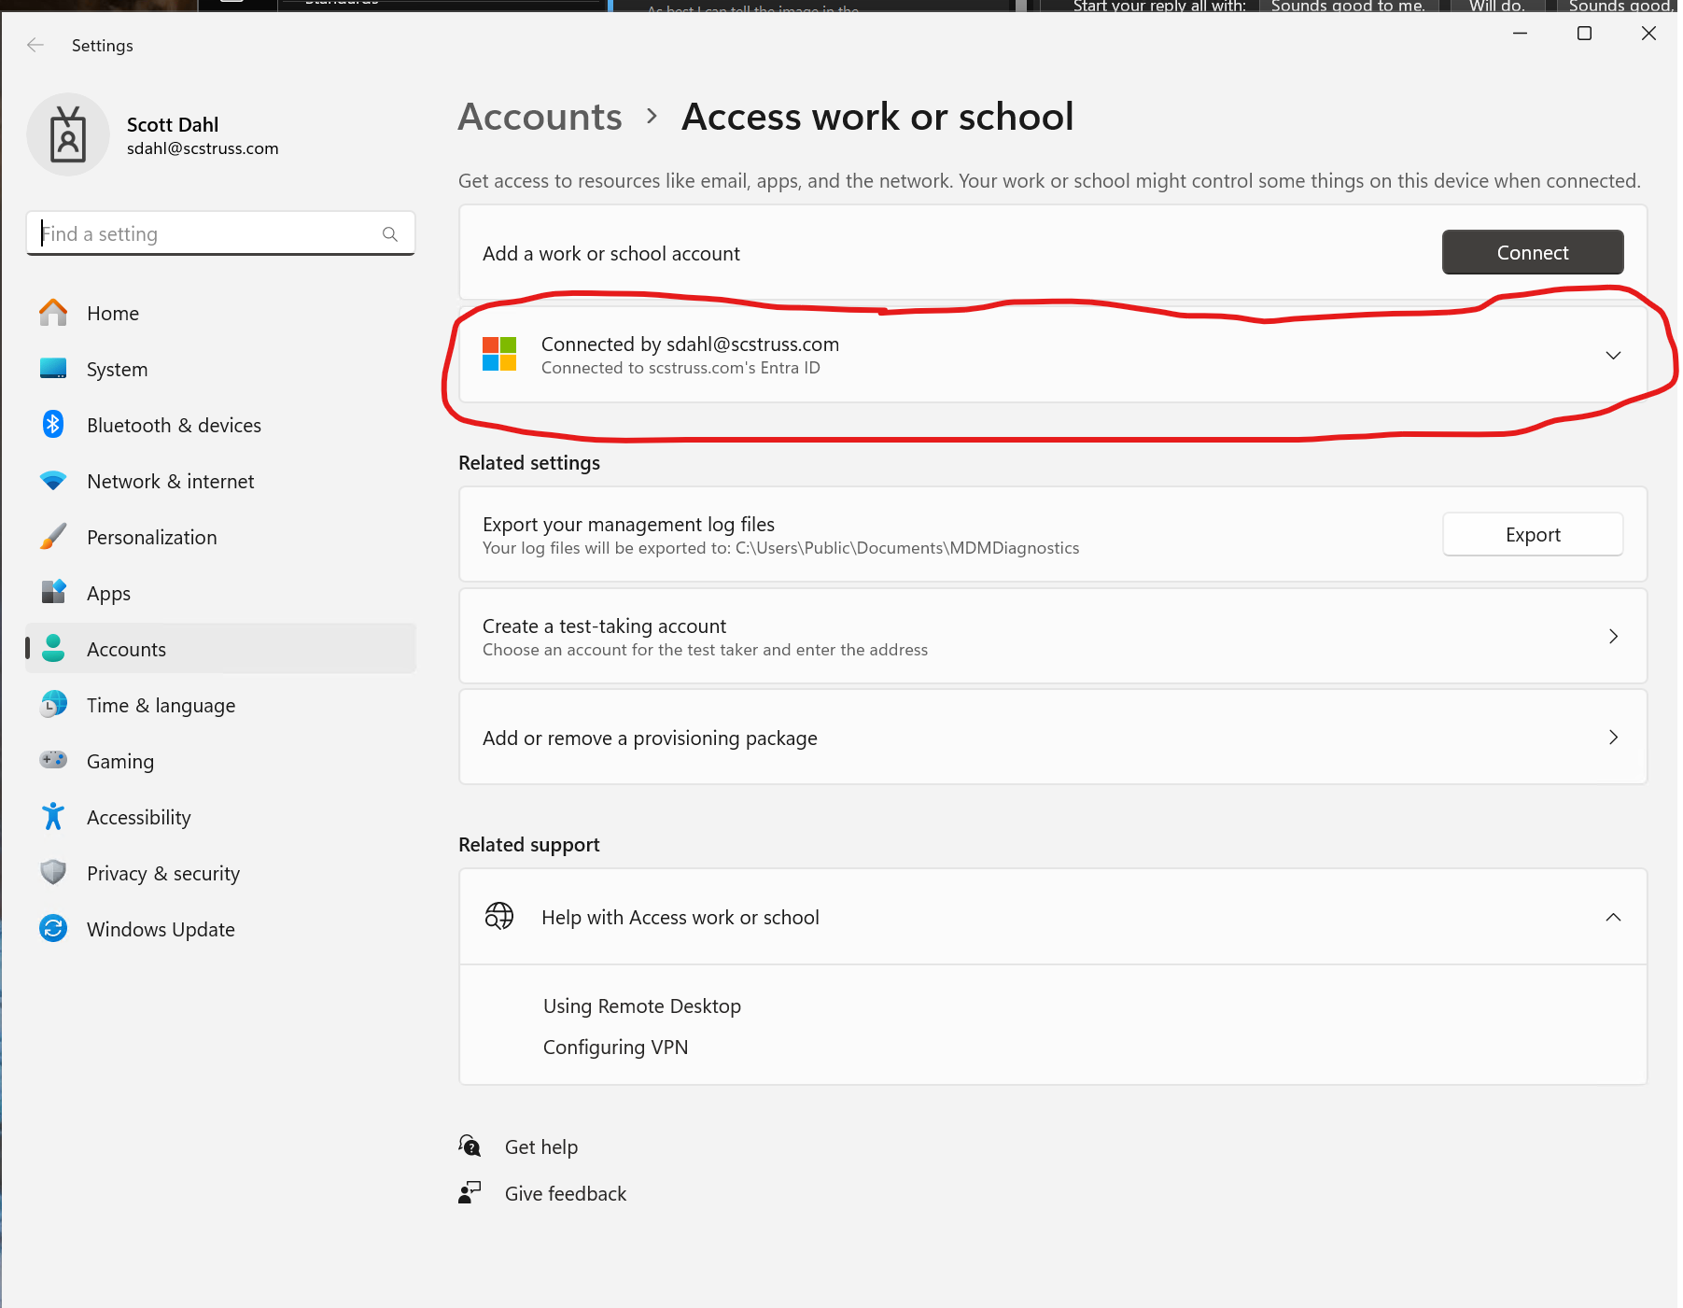Go to Gaming settings
This screenshot has height=1308, width=1683.
point(220,761)
